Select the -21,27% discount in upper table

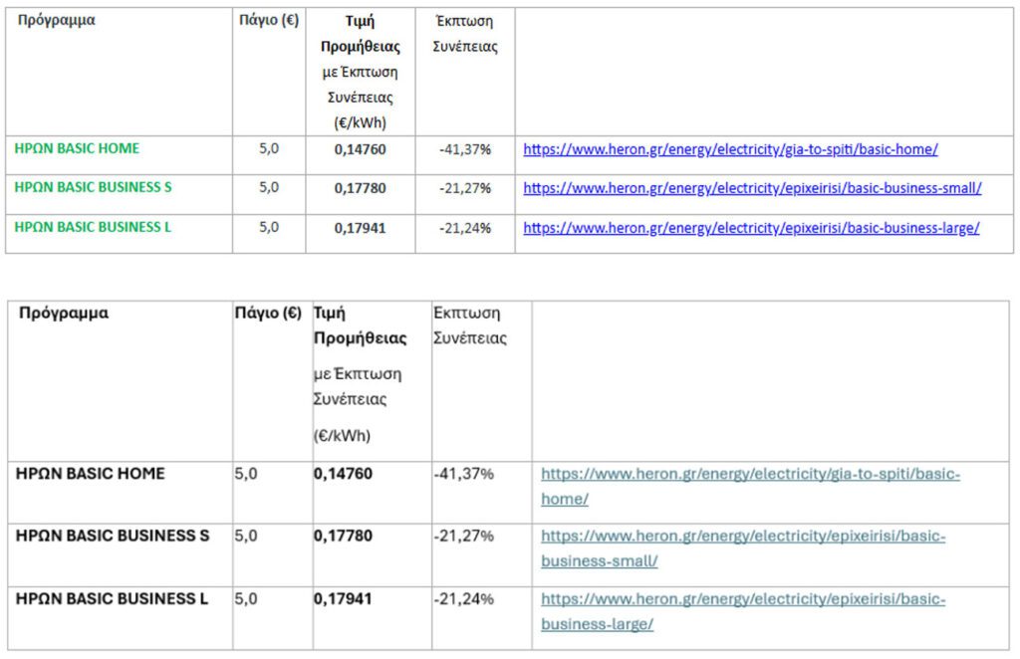coord(465,188)
